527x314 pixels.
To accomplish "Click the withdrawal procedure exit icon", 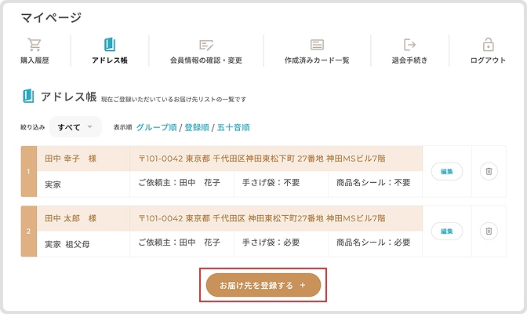I will 409,45.
